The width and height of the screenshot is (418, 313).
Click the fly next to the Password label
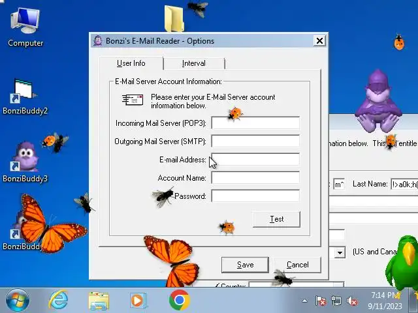coord(163,197)
